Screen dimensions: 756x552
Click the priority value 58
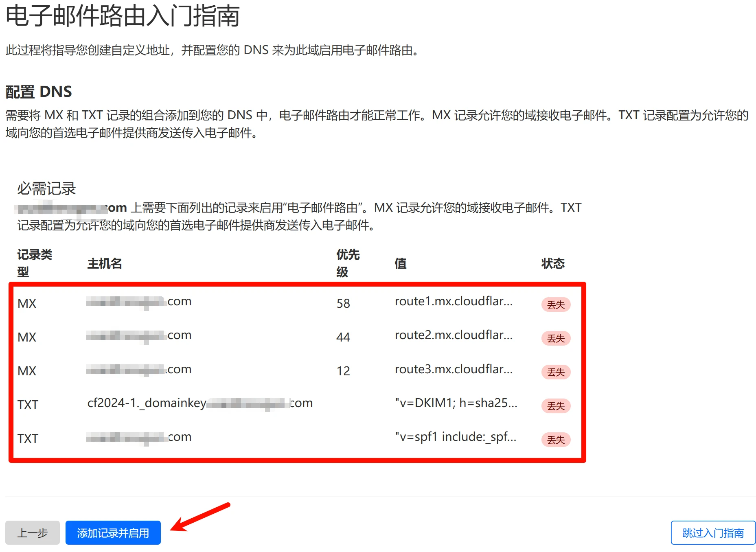pyautogui.click(x=343, y=303)
